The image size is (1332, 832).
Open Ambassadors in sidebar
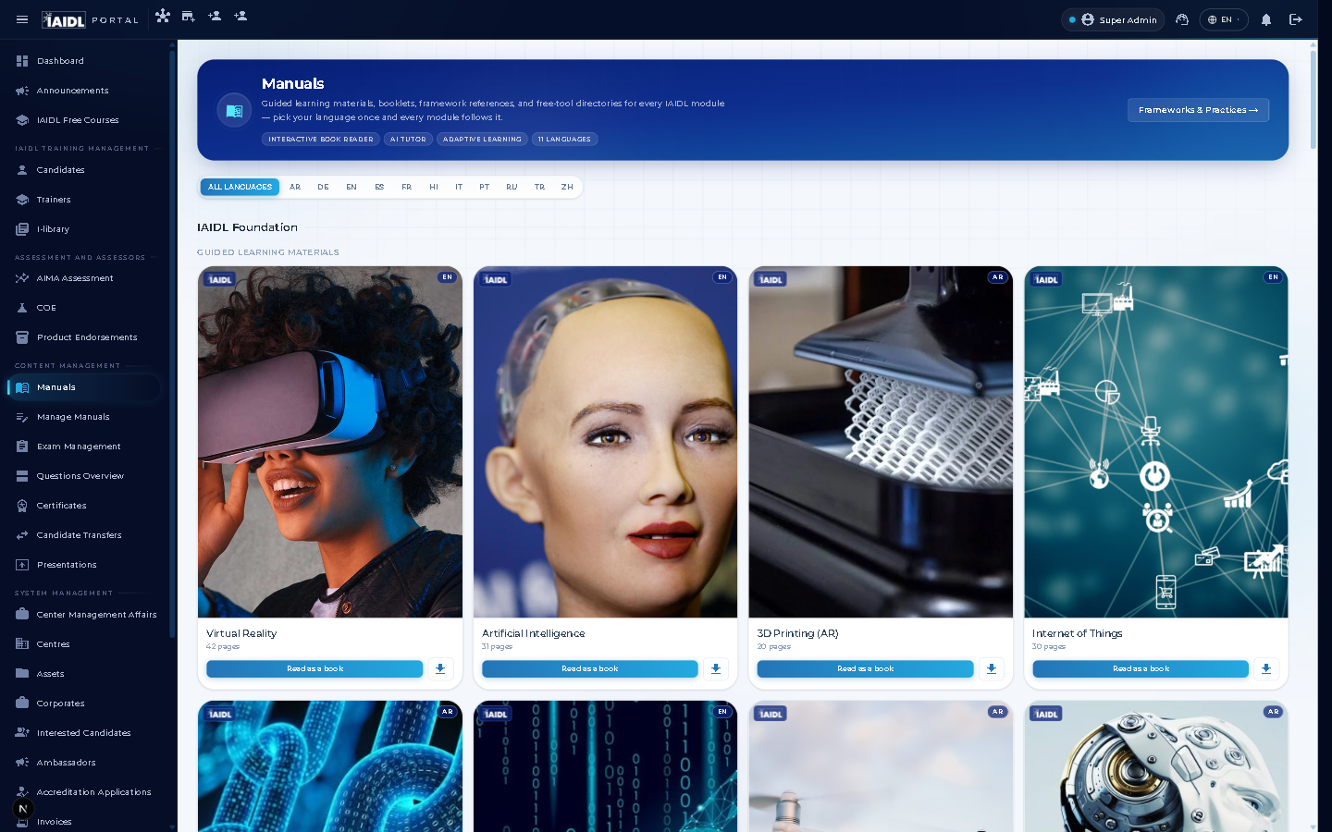point(83,763)
